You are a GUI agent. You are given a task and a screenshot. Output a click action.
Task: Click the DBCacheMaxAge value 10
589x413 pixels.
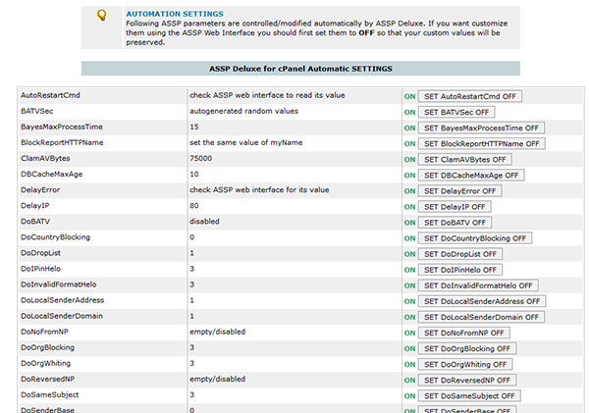click(x=193, y=175)
